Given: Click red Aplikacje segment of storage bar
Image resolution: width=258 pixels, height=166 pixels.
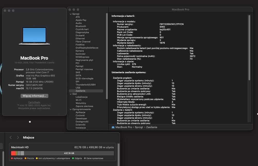Looking at the screenshot, I should coord(13,153).
